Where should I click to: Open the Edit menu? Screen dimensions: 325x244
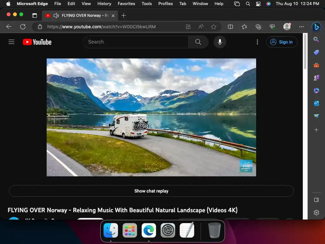pos(71,3)
